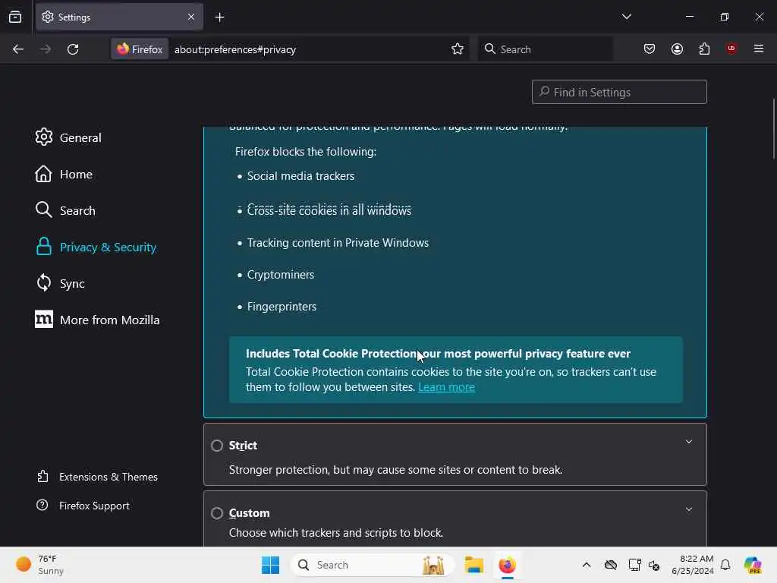Screen dimensions: 777x583
Task: Expand the Custom option details chevron
Action: (x=689, y=509)
